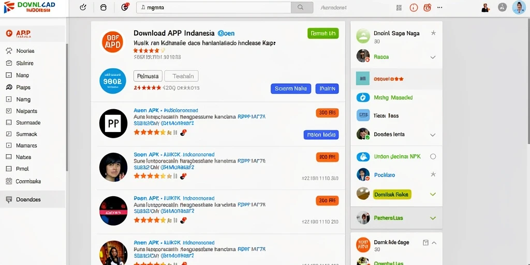
Task: Click the Pmol sidebar icon
Action: click(x=9, y=169)
